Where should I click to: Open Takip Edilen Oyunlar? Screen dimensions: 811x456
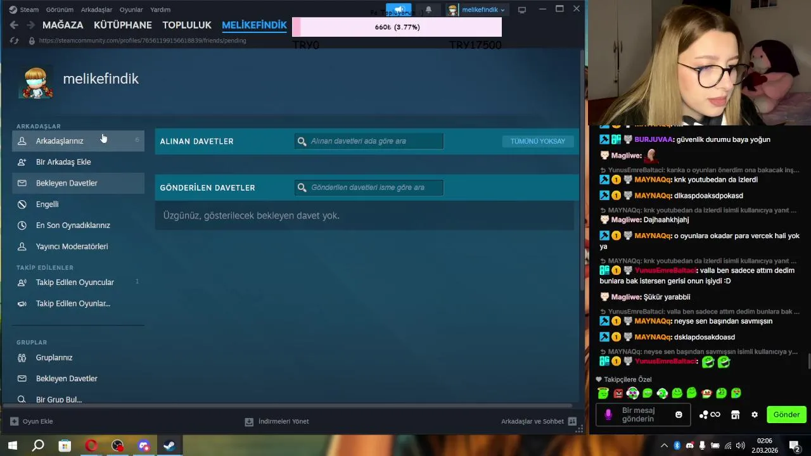pyautogui.click(x=78, y=303)
